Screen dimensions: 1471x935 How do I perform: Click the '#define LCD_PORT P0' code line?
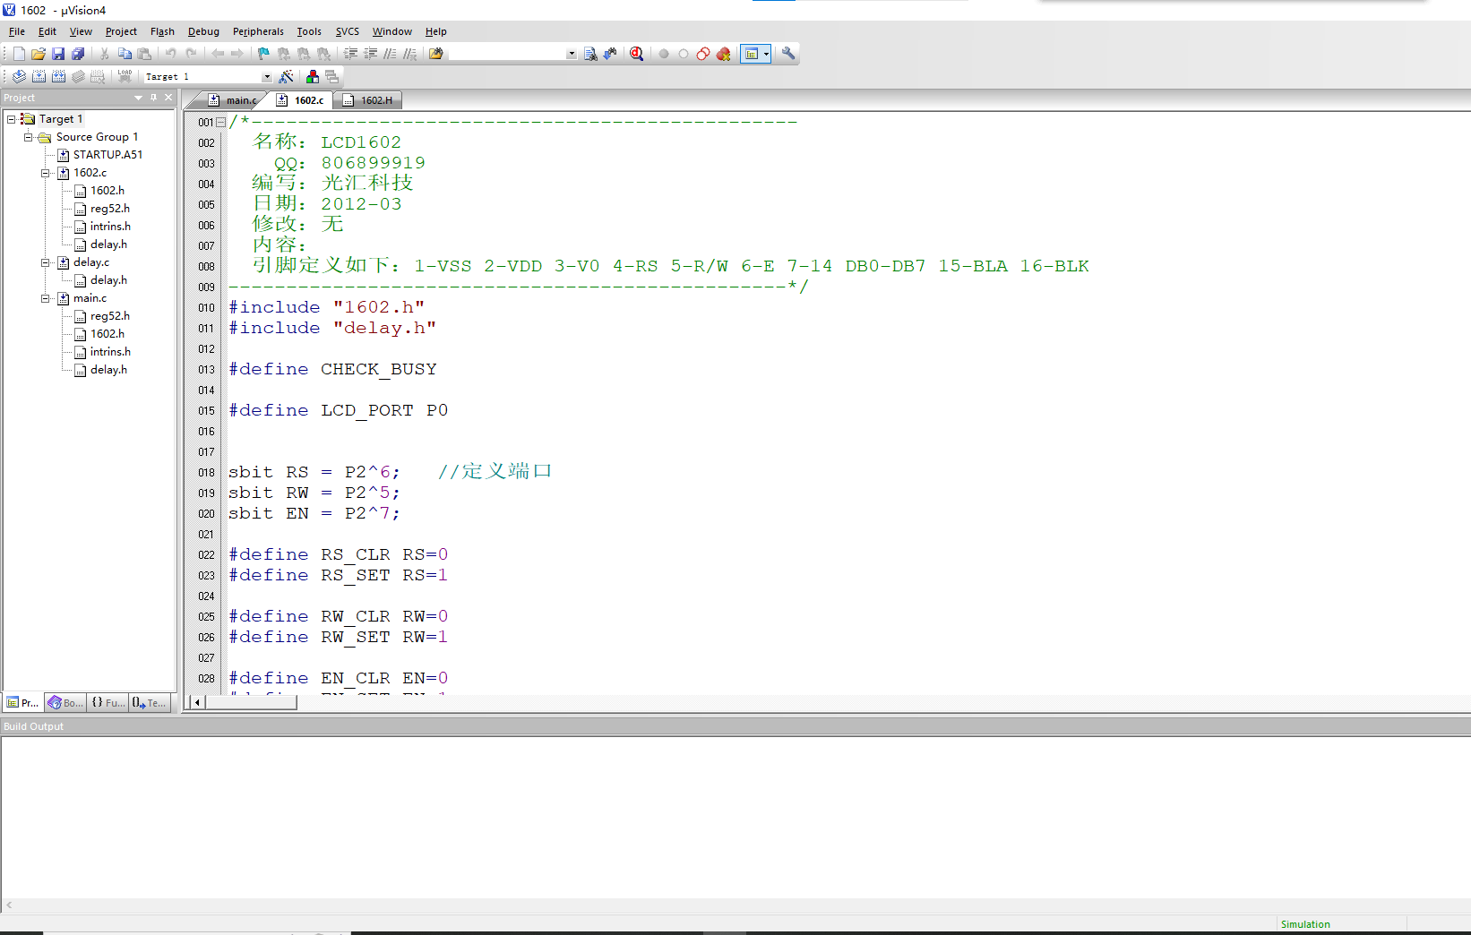338,410
